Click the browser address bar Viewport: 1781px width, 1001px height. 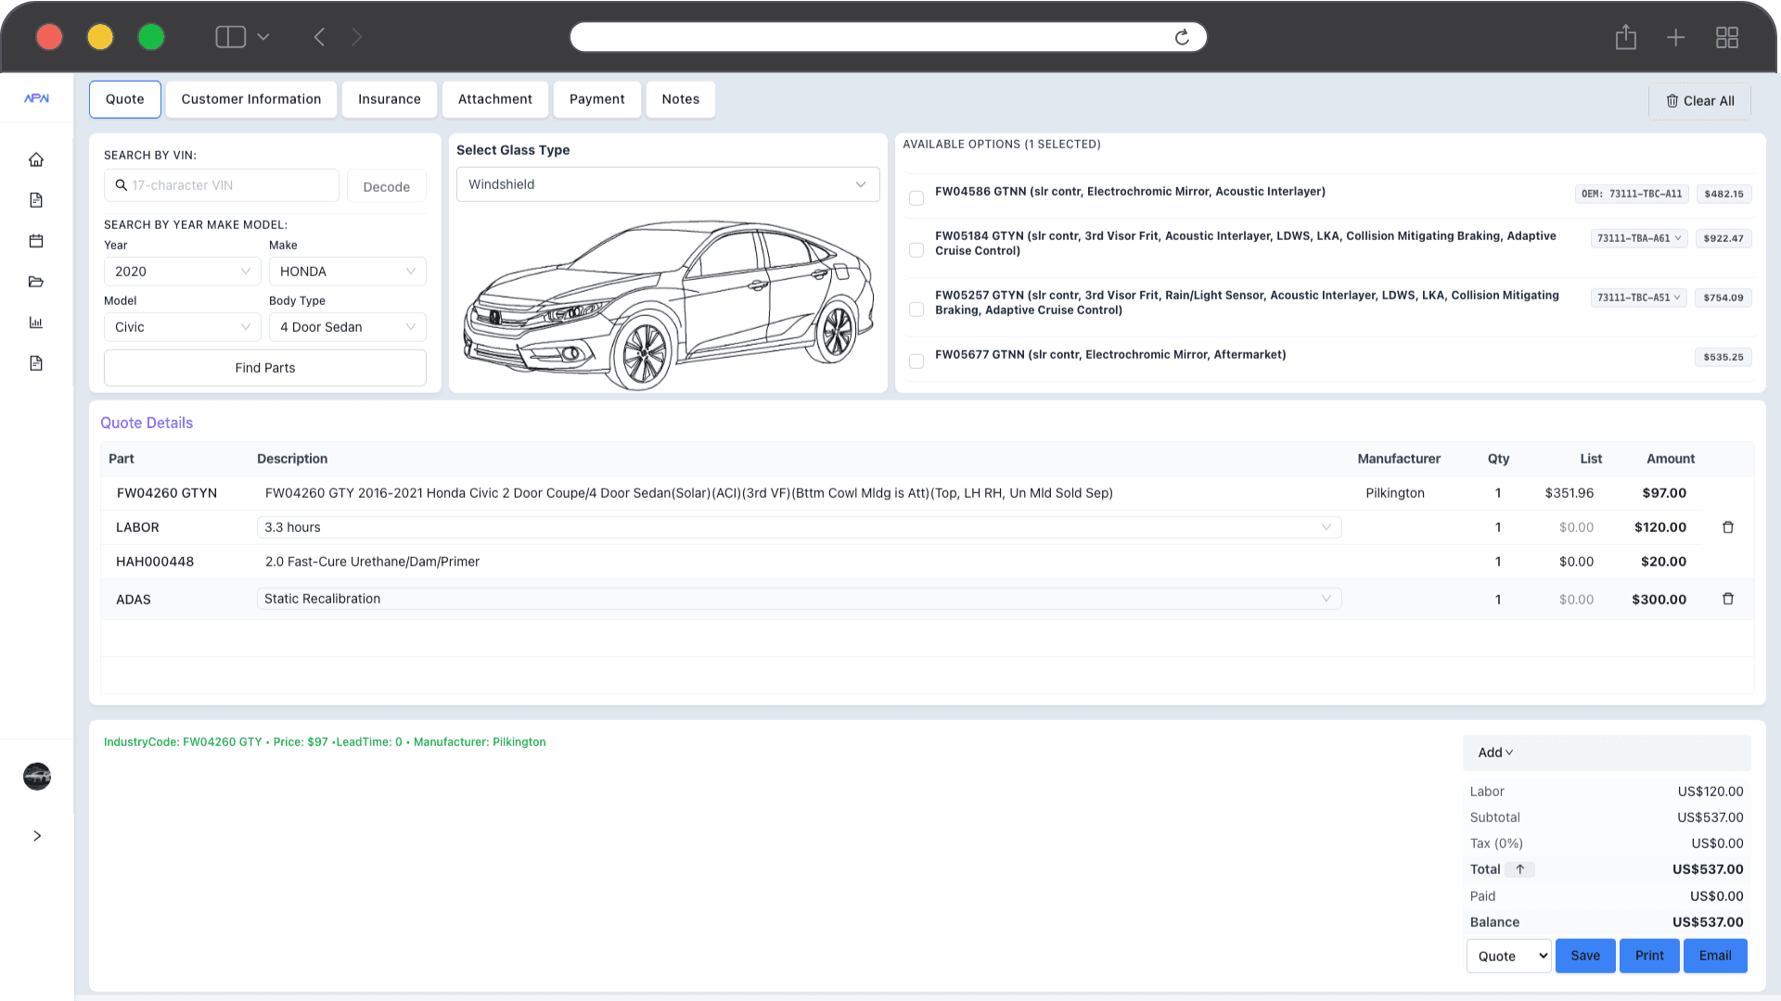(889, 37)
